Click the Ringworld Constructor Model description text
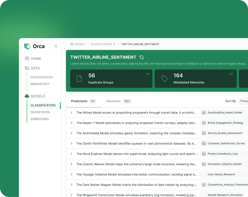This screenshot has width=248, height=197. point(137,195)
